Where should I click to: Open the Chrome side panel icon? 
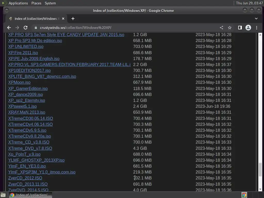[240, 28]
